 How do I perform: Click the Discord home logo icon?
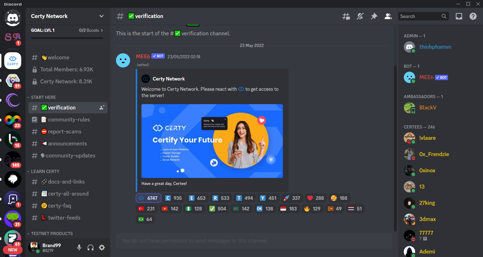(13, 18)
